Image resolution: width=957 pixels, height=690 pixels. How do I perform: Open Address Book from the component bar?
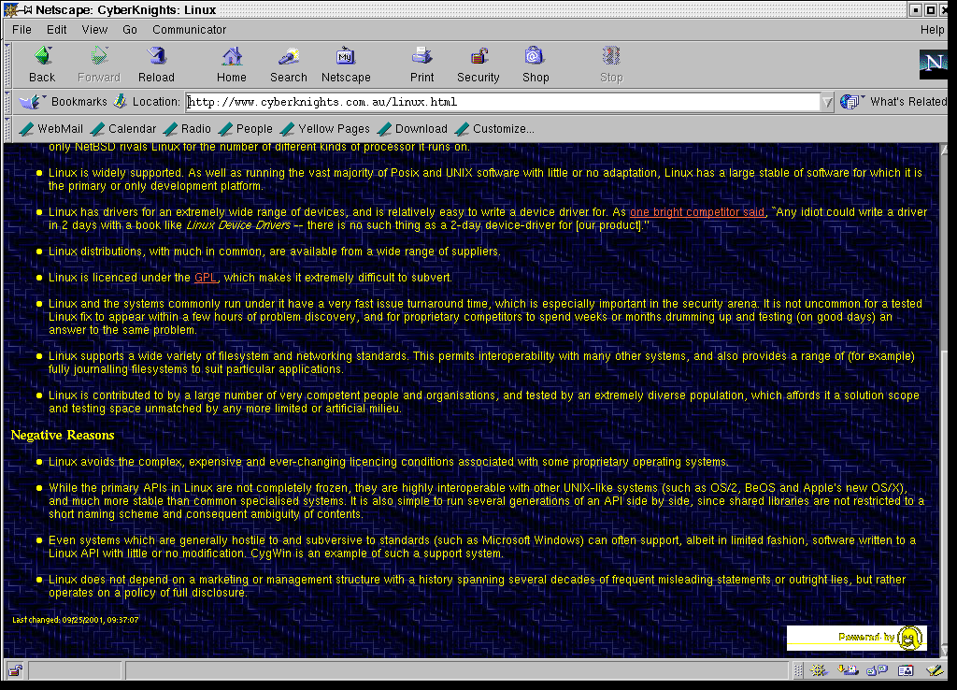coord(906,670)
